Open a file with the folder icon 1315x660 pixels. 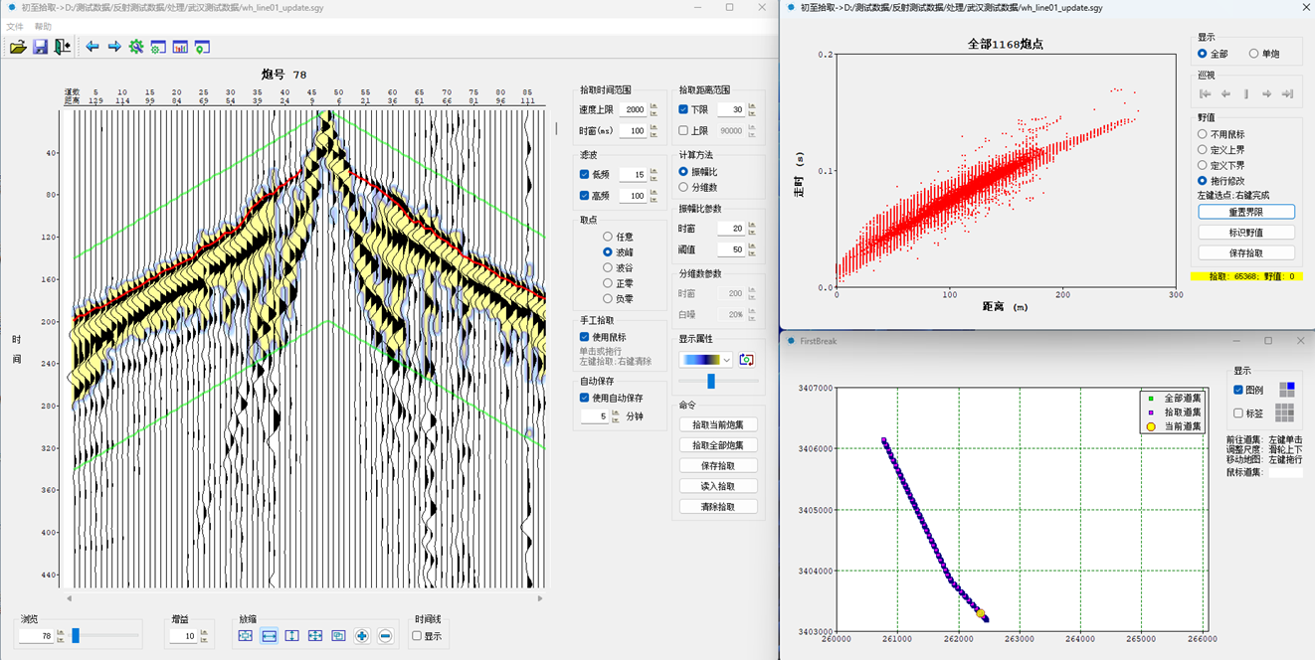[x=18, y=47]
